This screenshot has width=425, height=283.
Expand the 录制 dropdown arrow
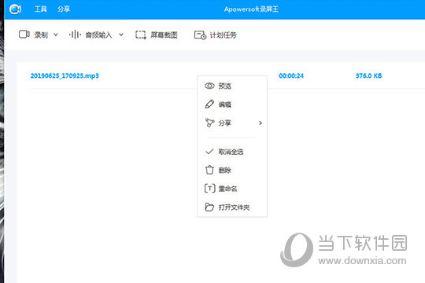(56, 35)
